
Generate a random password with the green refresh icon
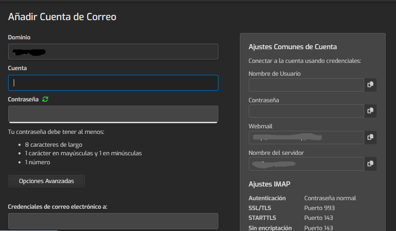(x=45, y=99)
